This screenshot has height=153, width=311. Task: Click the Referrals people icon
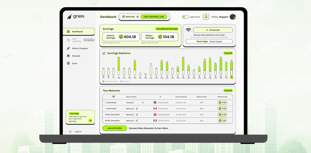(124, 17)
